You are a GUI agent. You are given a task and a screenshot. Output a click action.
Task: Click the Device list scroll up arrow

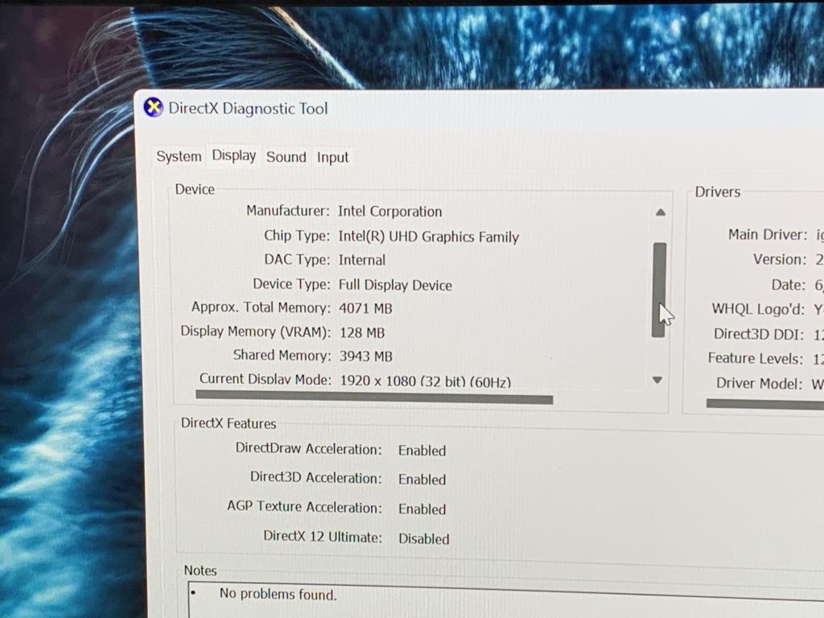pyautogui.click(x=661, y=212)
